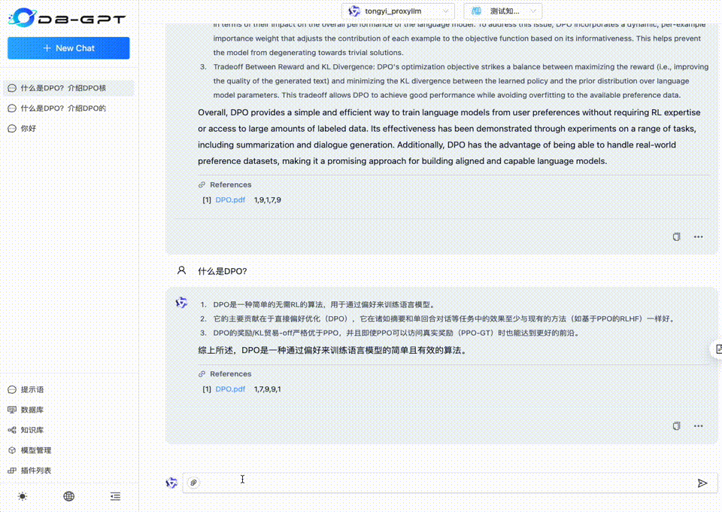Collapse the sidebar with the list icon
722x512 pixels.
115,496
